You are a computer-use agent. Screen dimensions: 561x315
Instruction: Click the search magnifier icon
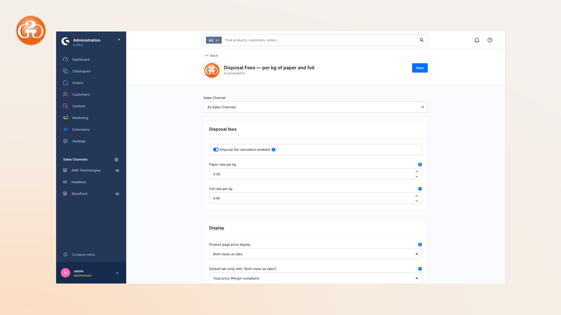pyautogui.click(x=422, y=40)
